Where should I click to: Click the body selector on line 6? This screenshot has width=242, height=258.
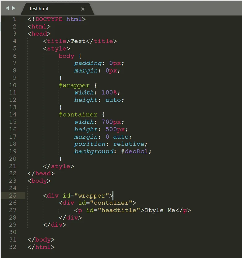(66, 56)
